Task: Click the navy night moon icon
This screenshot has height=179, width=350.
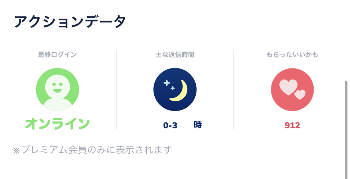Action: tap(175, 89)
